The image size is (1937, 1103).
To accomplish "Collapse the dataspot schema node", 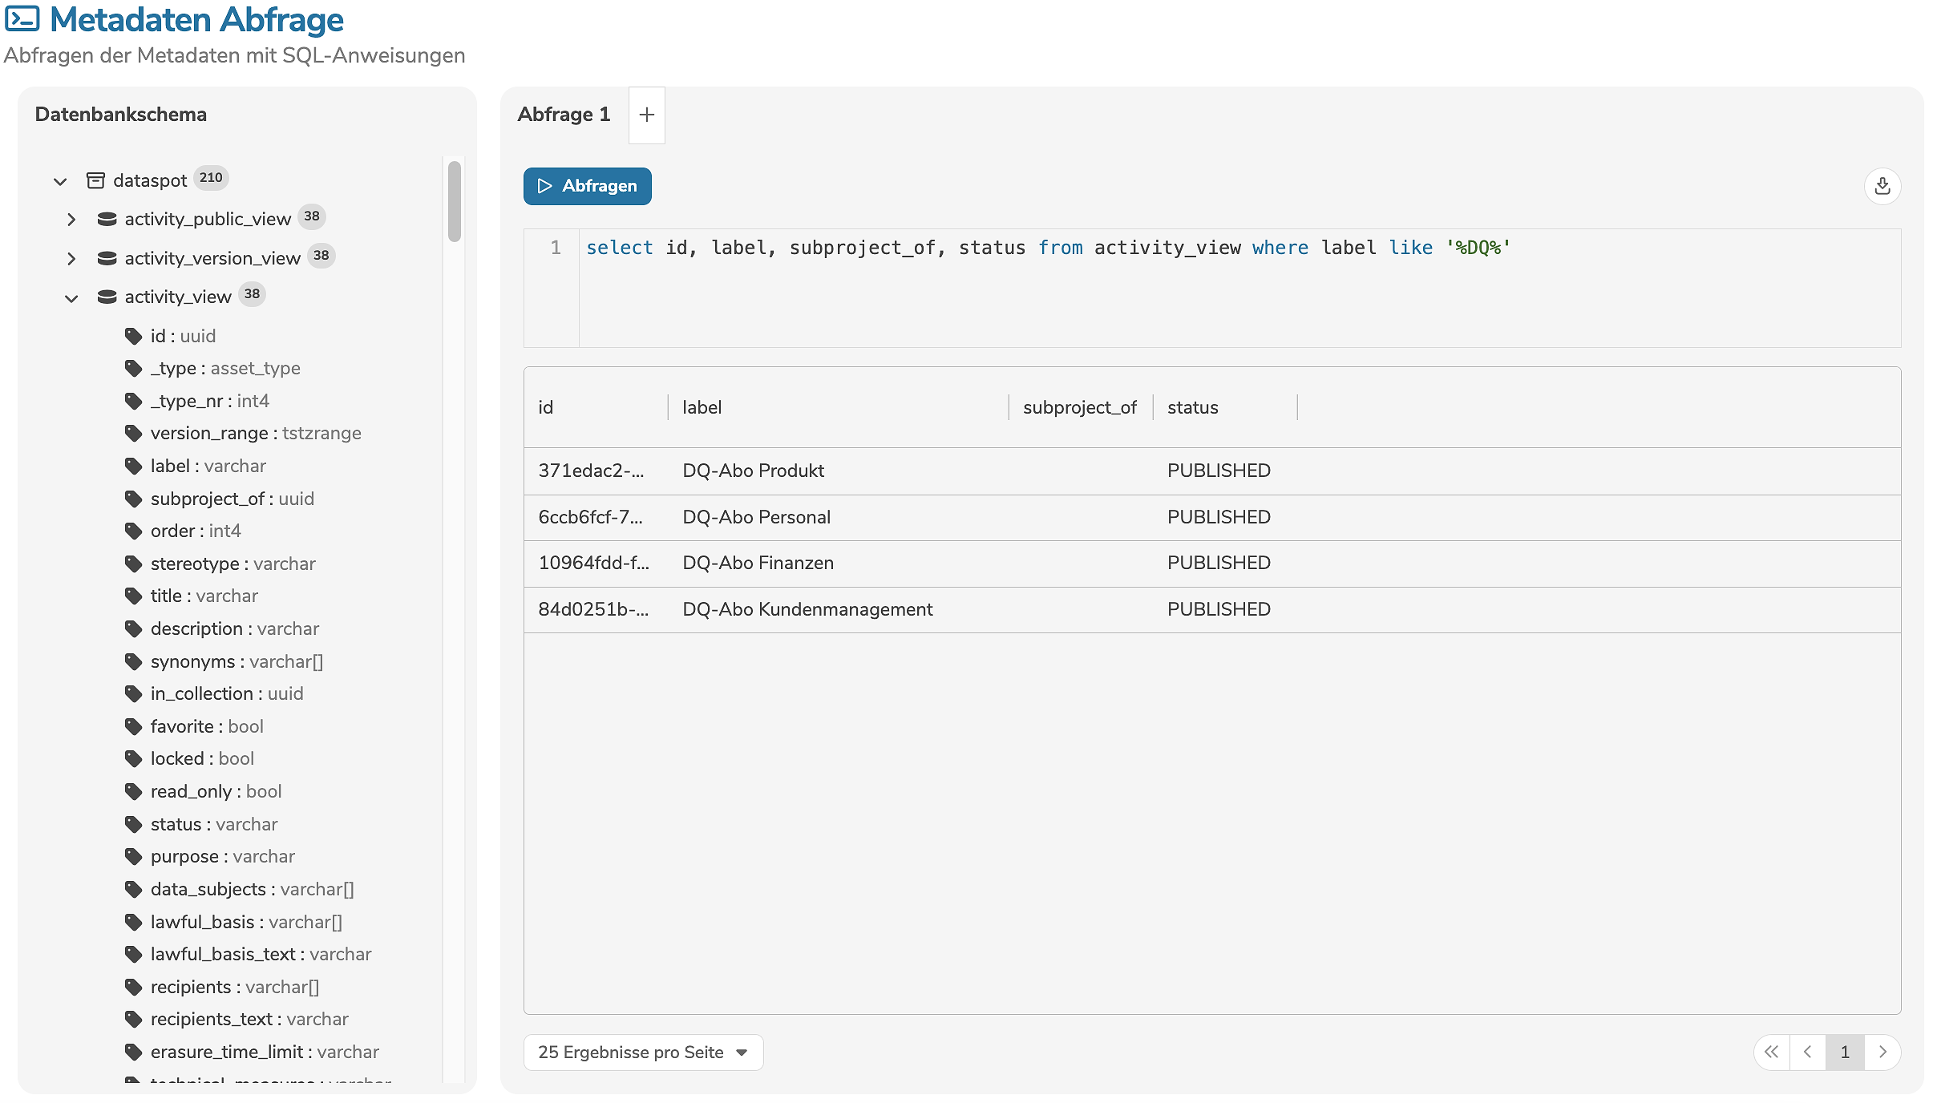I will [x=60, y=181].
